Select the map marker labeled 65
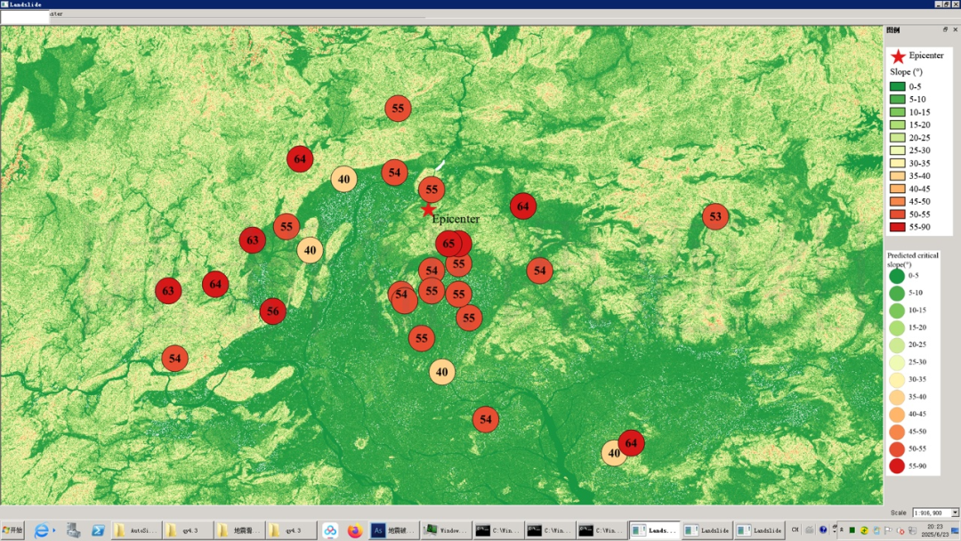 448,243
